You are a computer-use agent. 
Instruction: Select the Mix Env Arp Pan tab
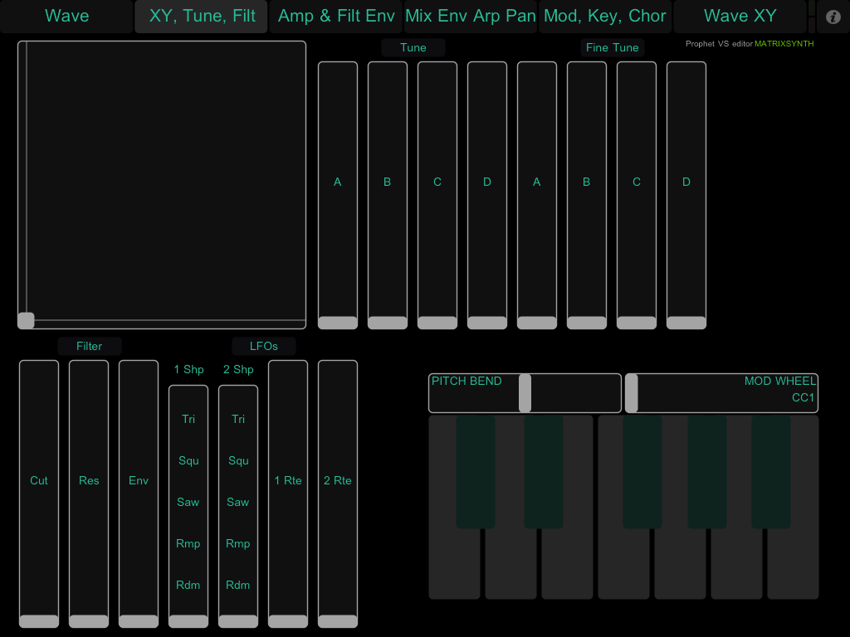[470, 17]
